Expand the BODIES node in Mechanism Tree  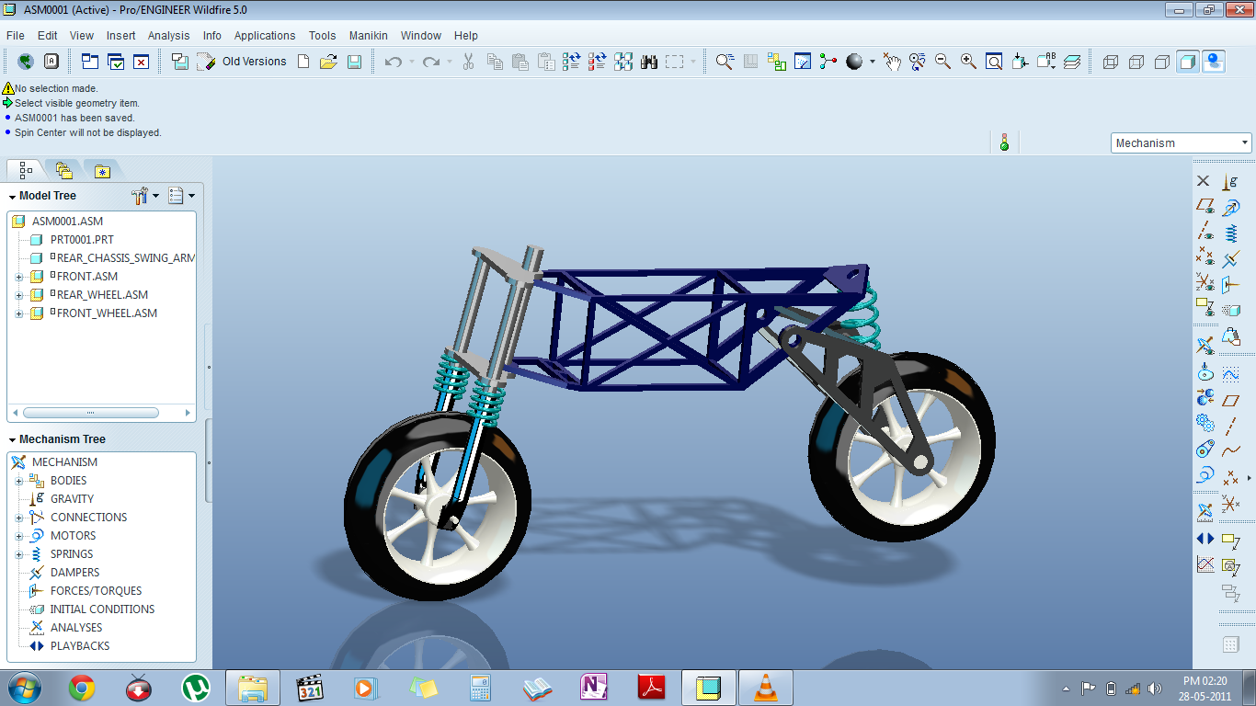click(18, 481)
